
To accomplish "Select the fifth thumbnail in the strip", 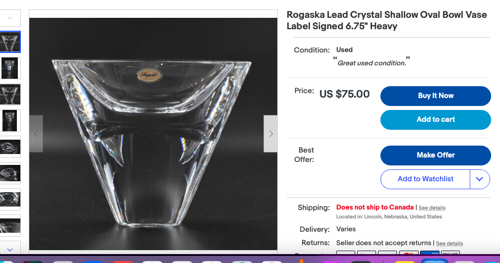I will point(10,147).
